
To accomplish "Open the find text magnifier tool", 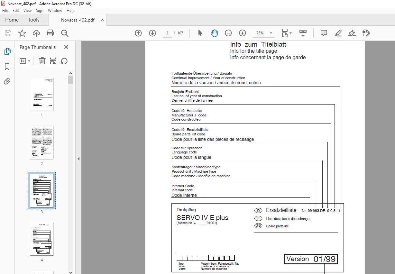I will [x=65, y=33].
